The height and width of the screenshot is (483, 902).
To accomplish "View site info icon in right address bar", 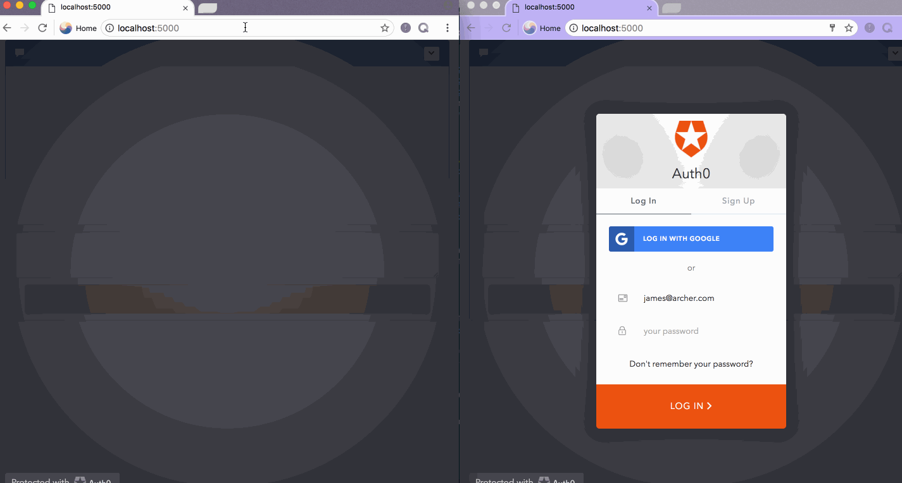I will [x=573, y=28].
